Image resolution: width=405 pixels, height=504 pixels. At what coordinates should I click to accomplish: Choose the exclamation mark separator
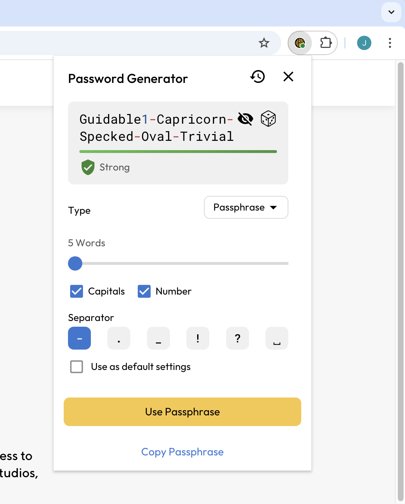click(198, 338)
